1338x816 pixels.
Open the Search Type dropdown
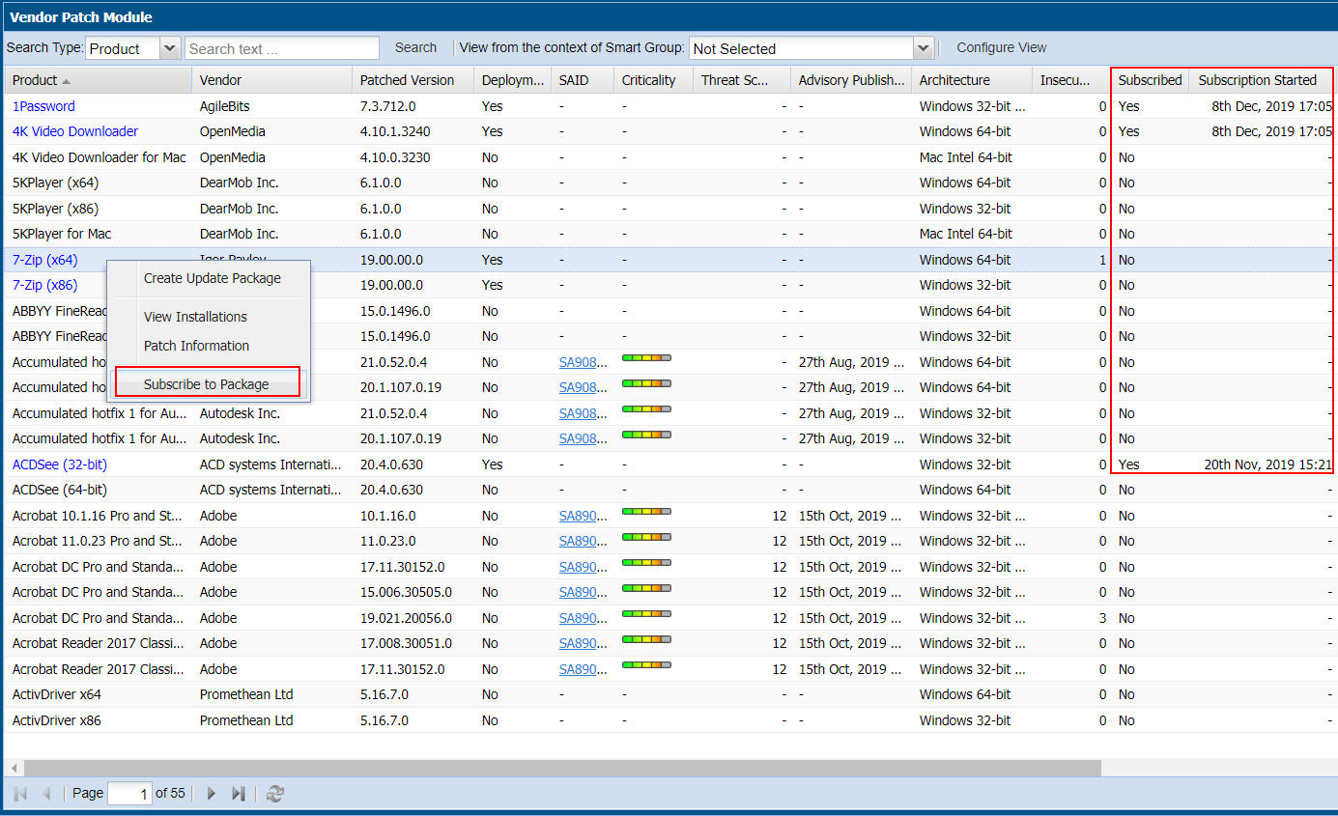pyautogui.click(x=170, y=48)
